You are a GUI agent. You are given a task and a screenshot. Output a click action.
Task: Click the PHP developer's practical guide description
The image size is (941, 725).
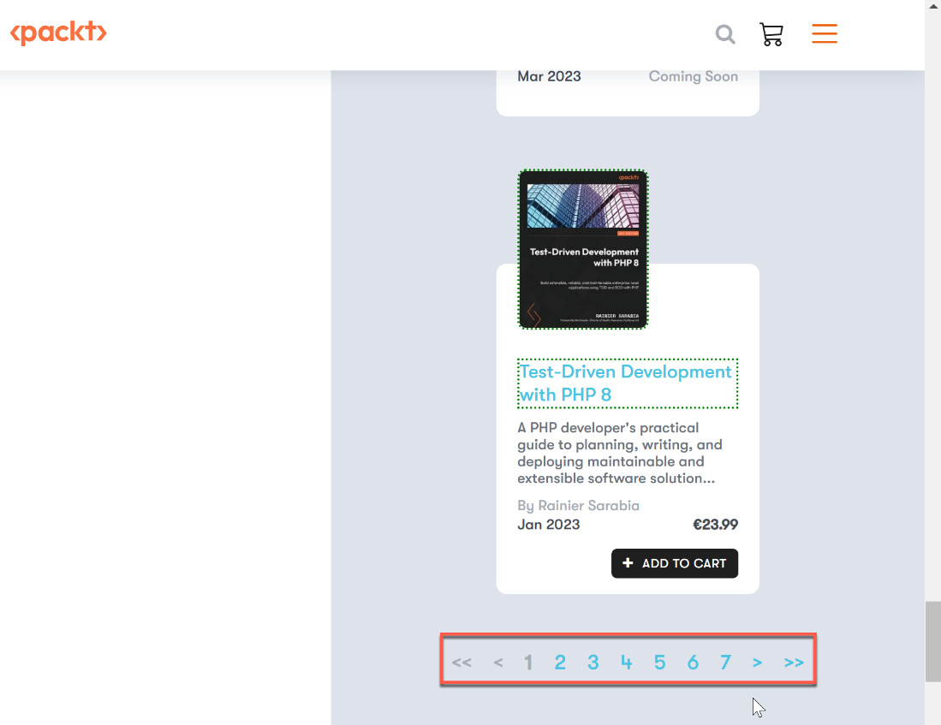620,453
